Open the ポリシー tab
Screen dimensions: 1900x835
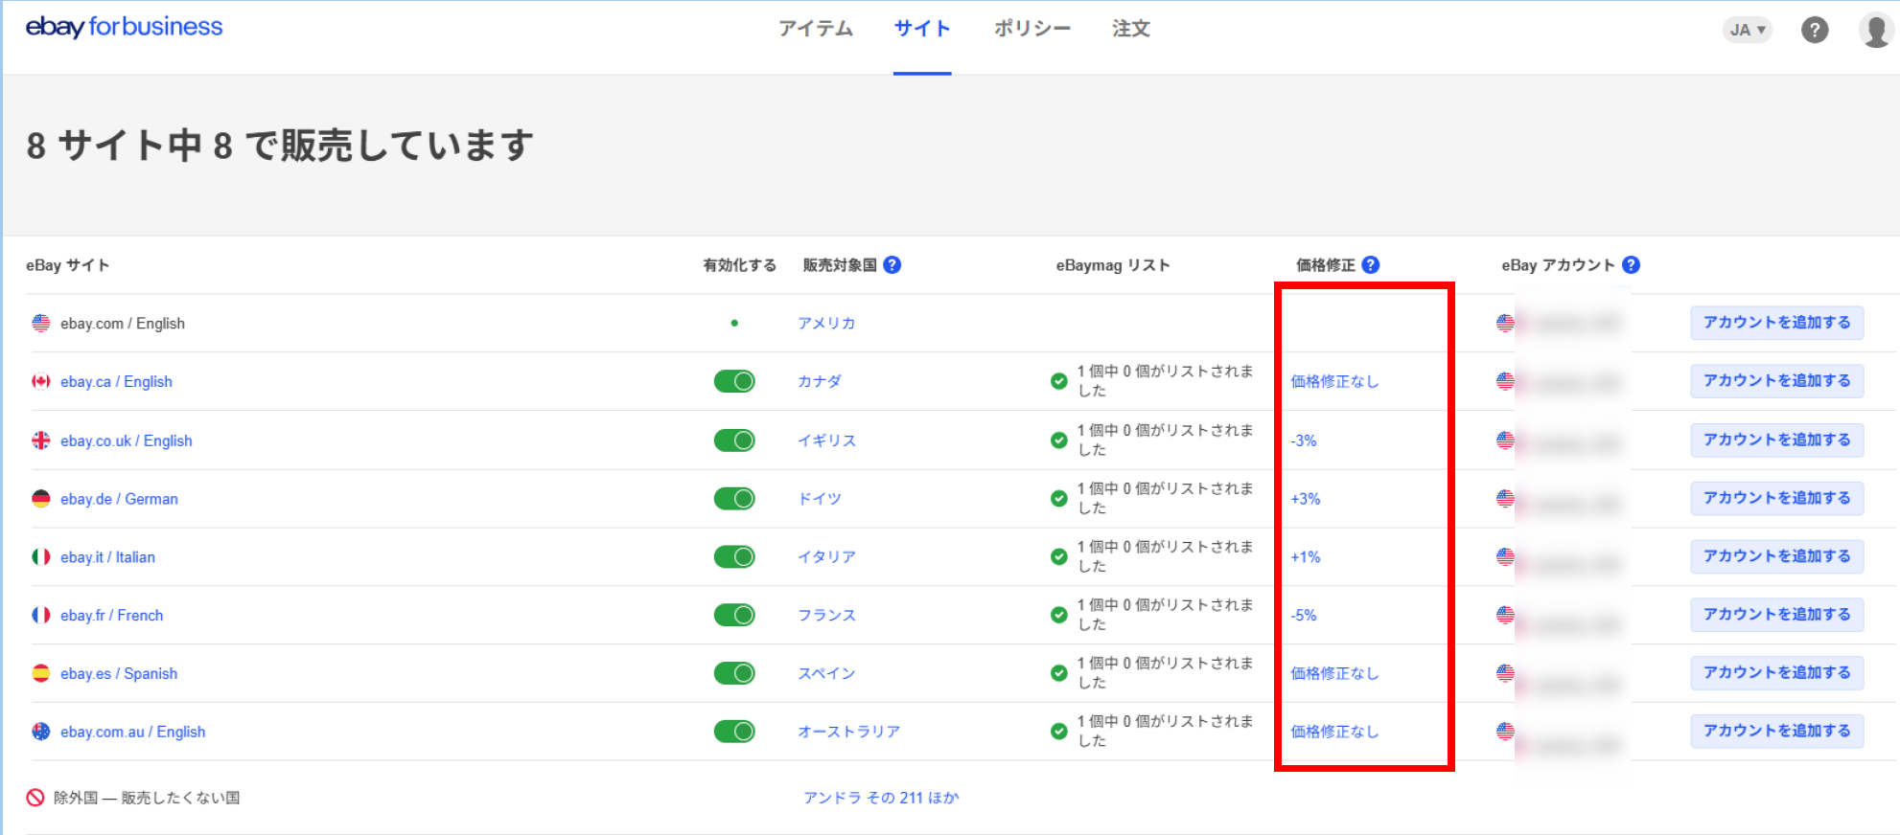1031,29
